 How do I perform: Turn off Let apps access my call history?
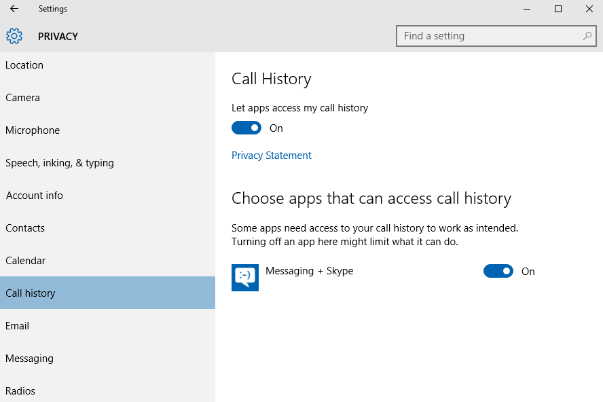click(246, 128)
